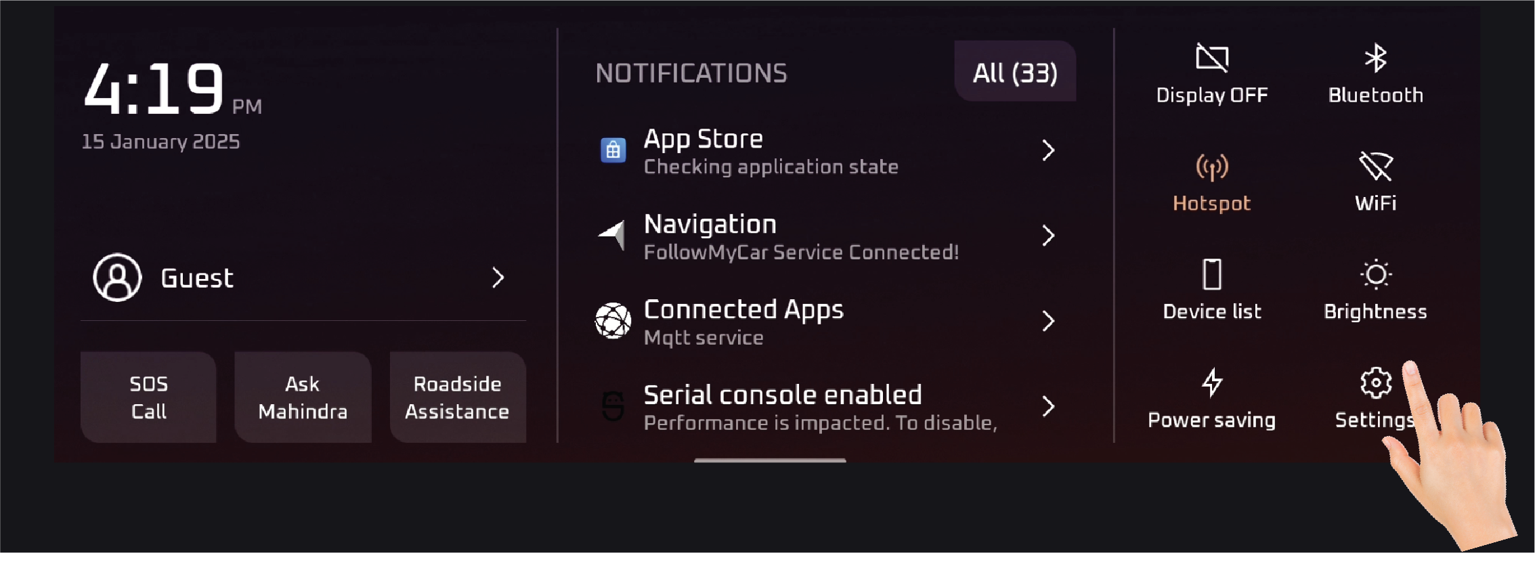Tap the Guest profile avatar icon
Screen dimensions: 1535x566
[x=117, y=278]
